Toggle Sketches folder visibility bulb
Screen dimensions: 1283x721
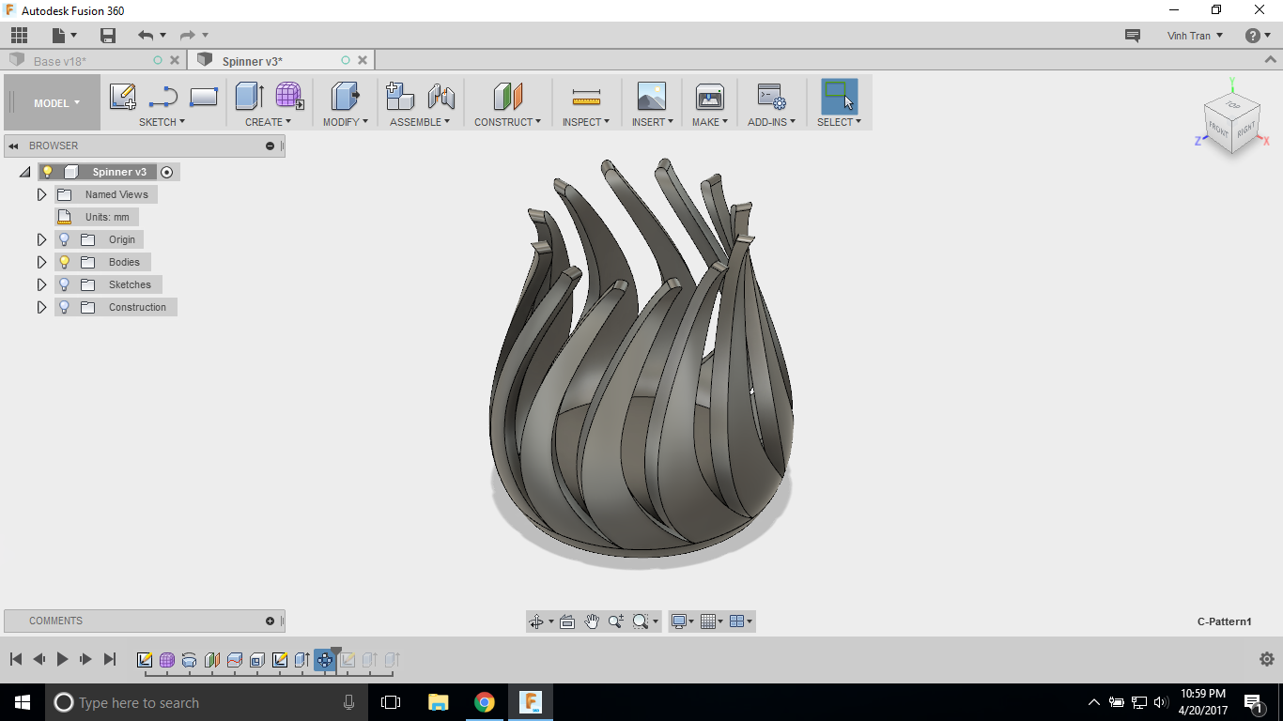coord(65,284)
